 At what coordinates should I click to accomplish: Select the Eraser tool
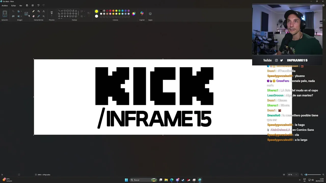pyautogui.click(x=33, y=16)
